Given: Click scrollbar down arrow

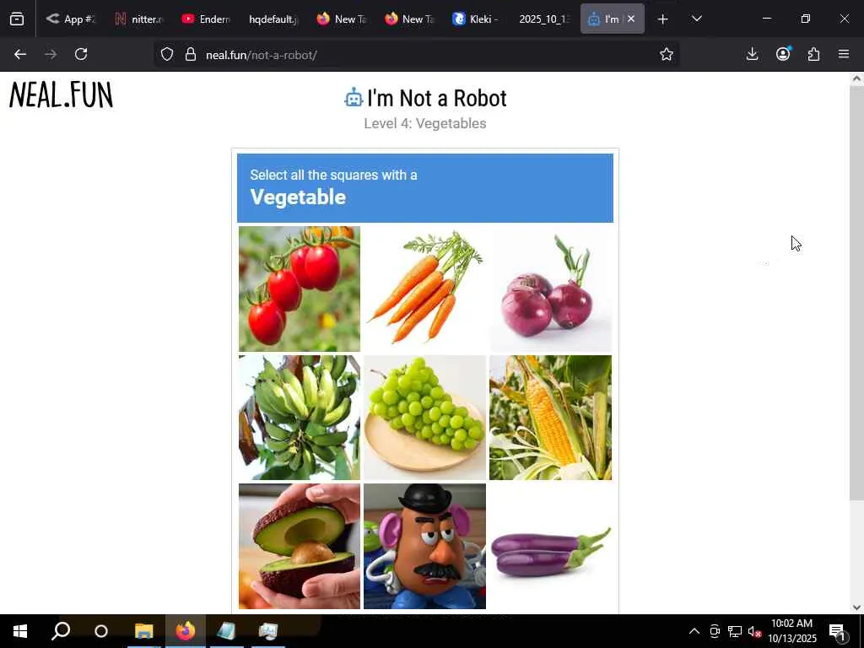Looking at the screenshot, I should pos(856,607).
